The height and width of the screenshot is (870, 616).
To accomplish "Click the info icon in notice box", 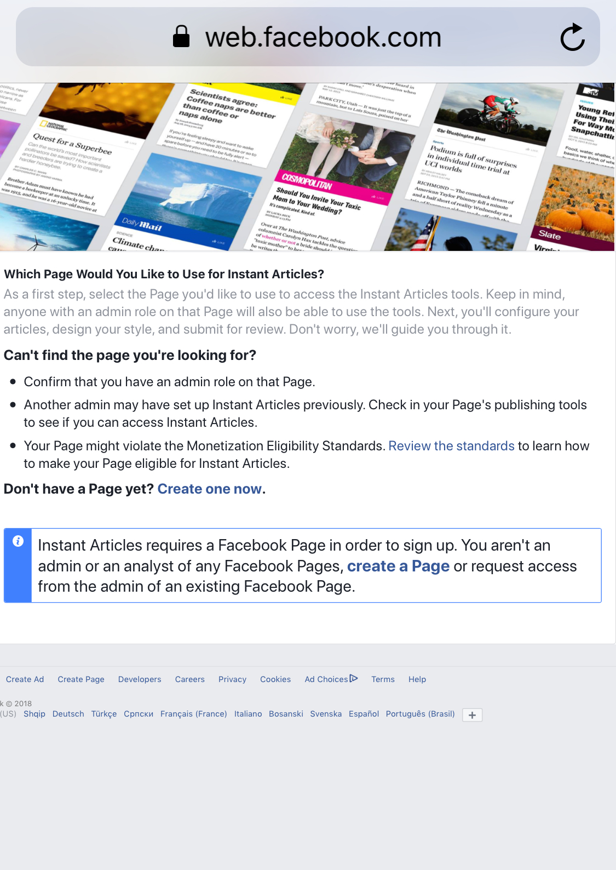I will coord(18,541).
